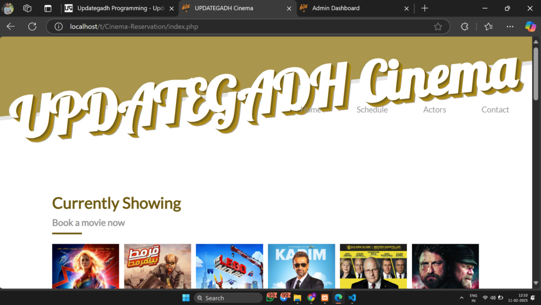Open Google Chrome from the taskbar
Screen dimensions: 541x305
[311, 298]
